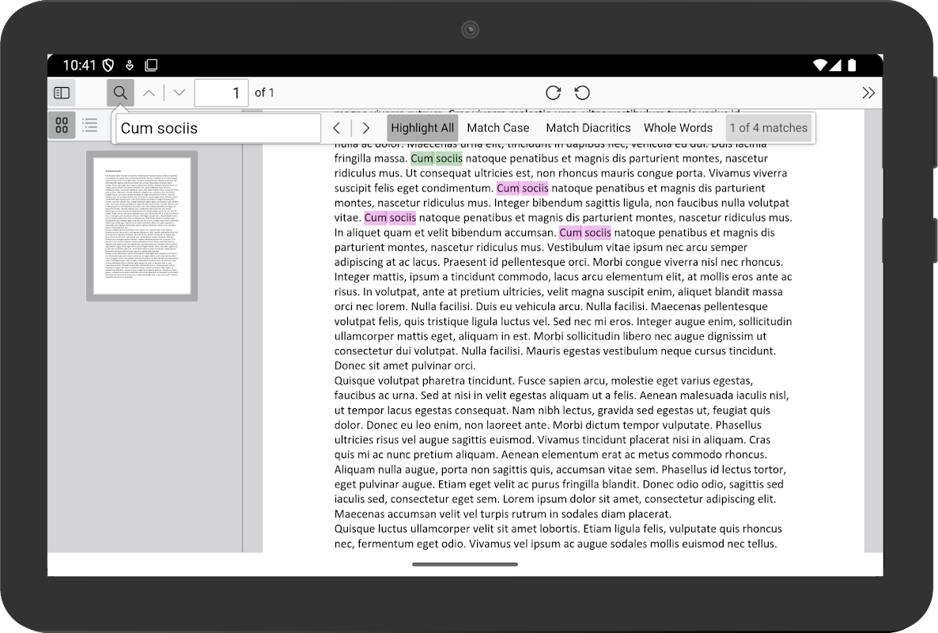
Task: Click 'of 1' page count label
Action: pos(264,93)
